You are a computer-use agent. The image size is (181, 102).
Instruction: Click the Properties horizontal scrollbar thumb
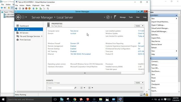point(85,73)
